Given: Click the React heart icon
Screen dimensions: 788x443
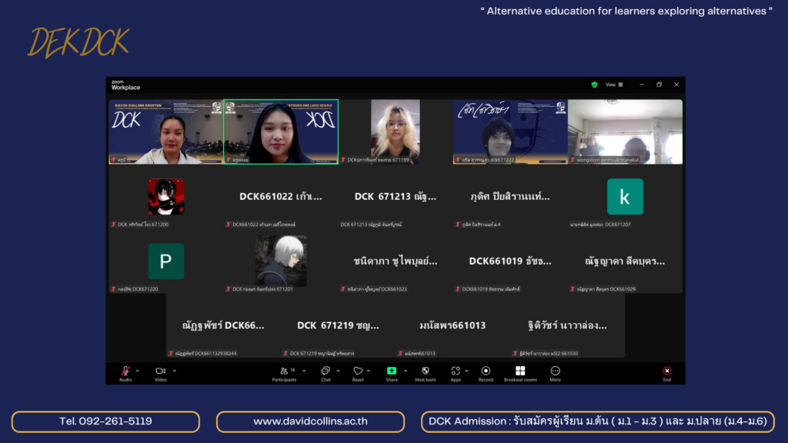Looking at the screenshot, I should point(358,371).
